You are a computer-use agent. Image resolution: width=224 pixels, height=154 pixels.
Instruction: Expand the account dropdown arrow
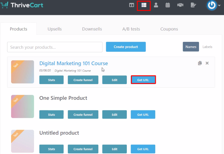(x=219, y=6)
